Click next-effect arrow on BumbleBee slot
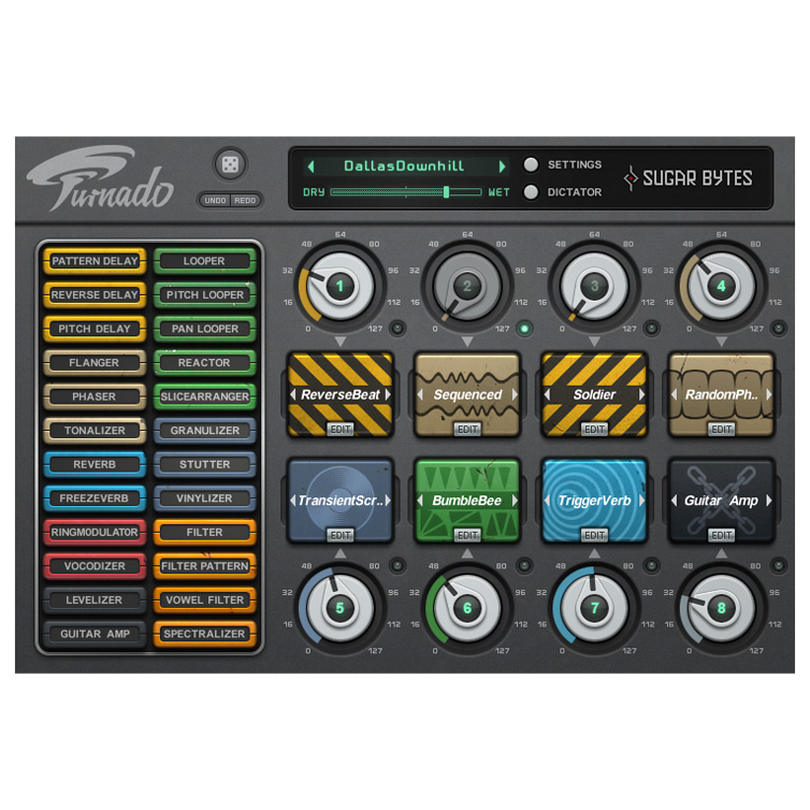This screenshot has width=810, height=810. tap(515, 501)
